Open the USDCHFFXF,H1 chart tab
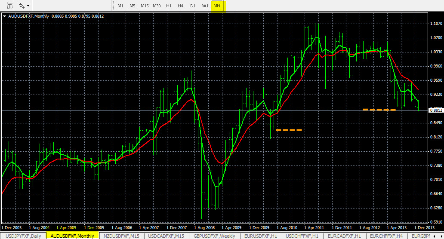This screenshot has width=444, height=239. pyautogui.click(x=302, y=236)
